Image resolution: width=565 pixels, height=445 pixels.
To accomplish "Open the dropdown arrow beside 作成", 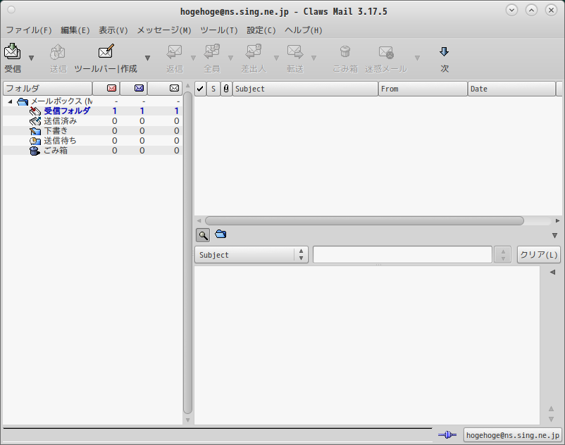I will pos(147,58).
